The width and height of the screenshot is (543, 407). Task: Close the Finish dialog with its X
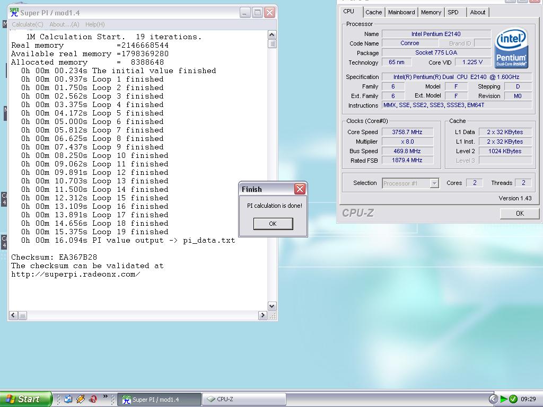point(300,189)
